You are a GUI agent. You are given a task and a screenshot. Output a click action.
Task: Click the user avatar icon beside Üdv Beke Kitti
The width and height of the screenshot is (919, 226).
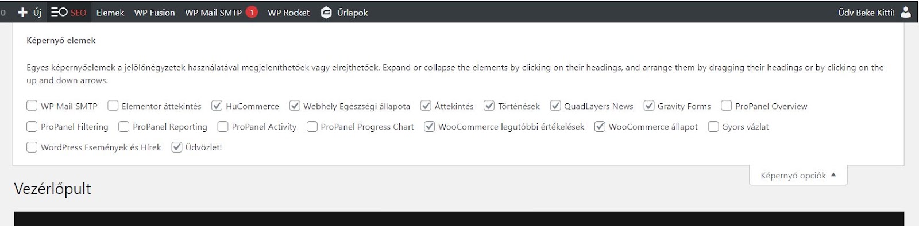(906, 12)
